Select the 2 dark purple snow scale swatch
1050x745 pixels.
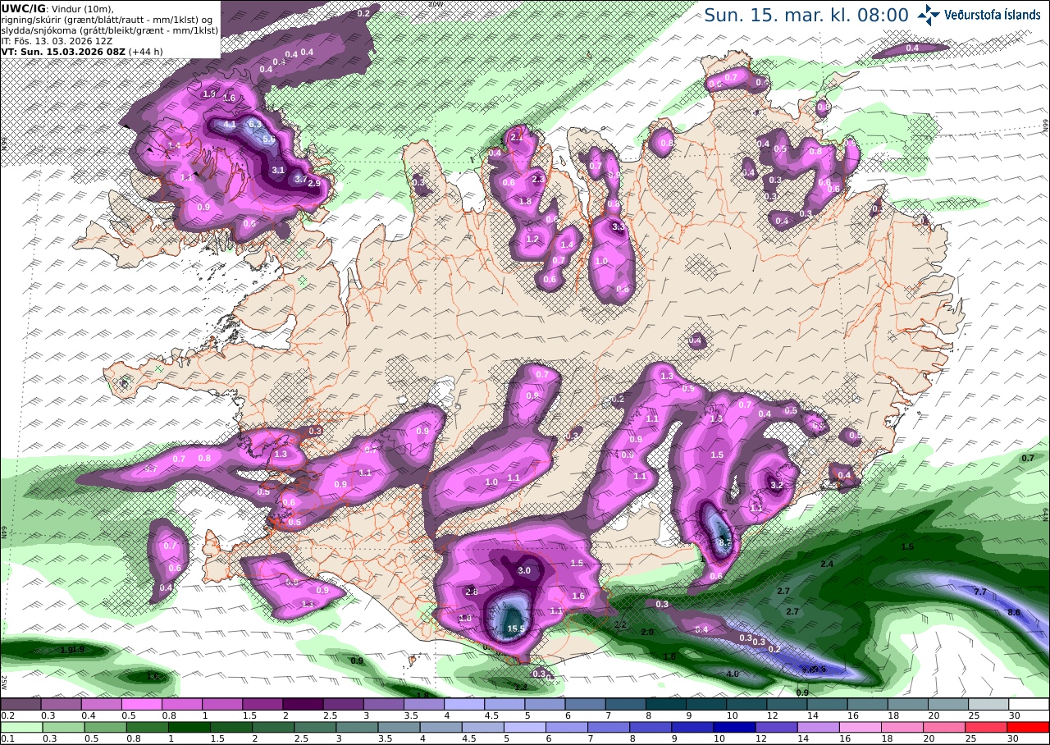[x=303, y=704]
